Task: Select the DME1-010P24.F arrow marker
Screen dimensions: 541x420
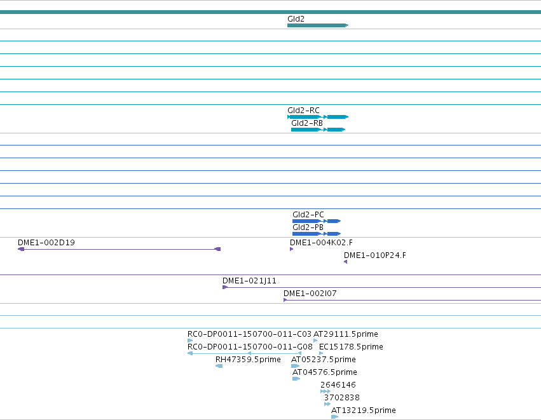Action: [345, 262]
